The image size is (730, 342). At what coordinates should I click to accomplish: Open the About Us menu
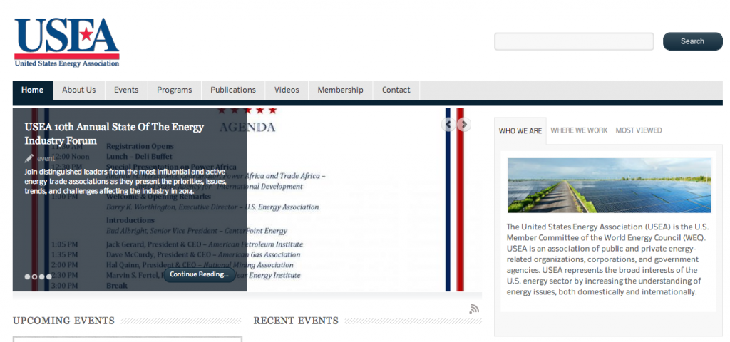pyautogui.click(x=78, y=90)
